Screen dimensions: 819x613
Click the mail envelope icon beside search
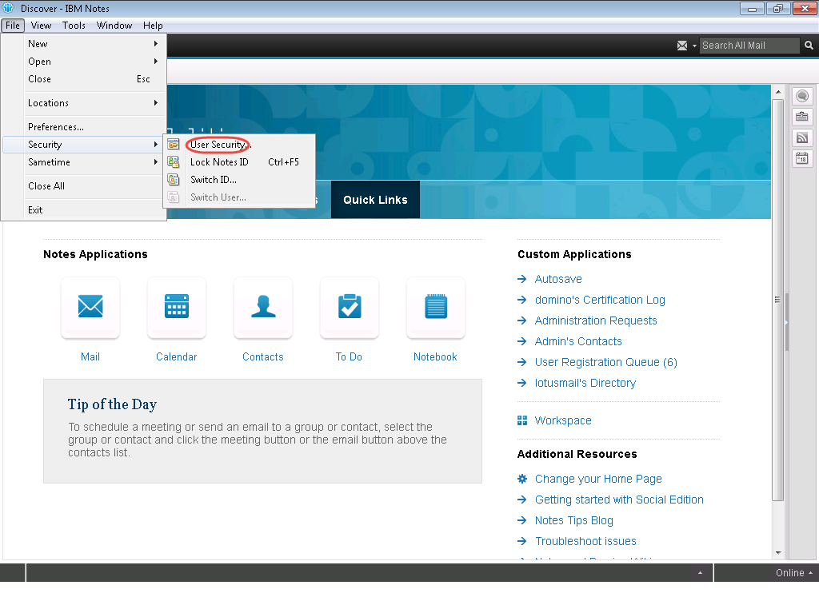[682, 46]
